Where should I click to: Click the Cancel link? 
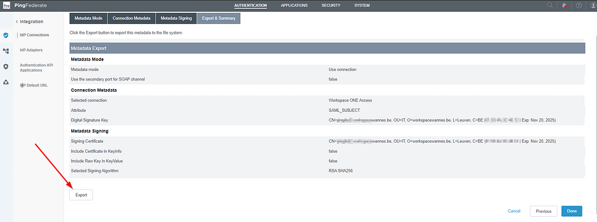pyautogui.click(x=514, y=211)
